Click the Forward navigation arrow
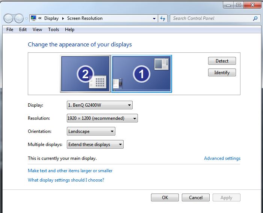The height and width of the screenshot is (213, 263). pos(19,18)
